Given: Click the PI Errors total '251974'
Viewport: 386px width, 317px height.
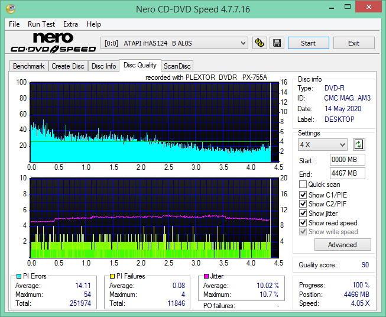Looking at the screenshot, I should click(x=80, y=303).
